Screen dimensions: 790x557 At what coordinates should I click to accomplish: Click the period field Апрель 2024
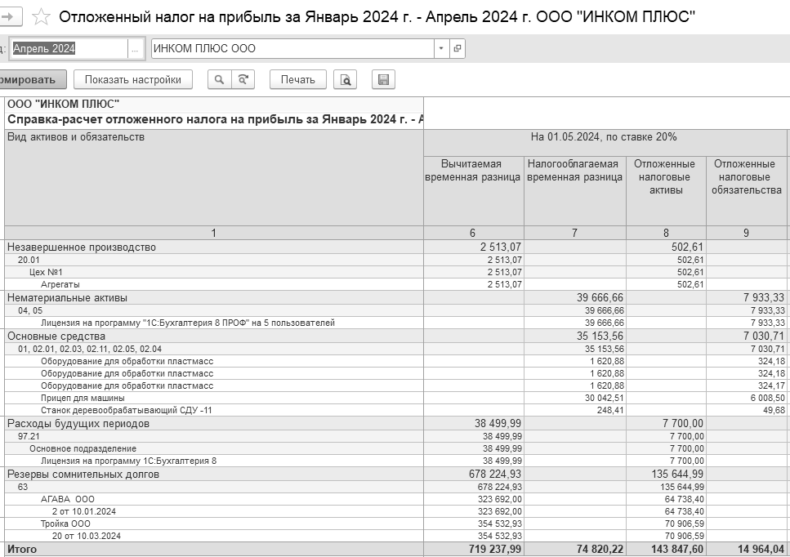click(x=69, y=49)
